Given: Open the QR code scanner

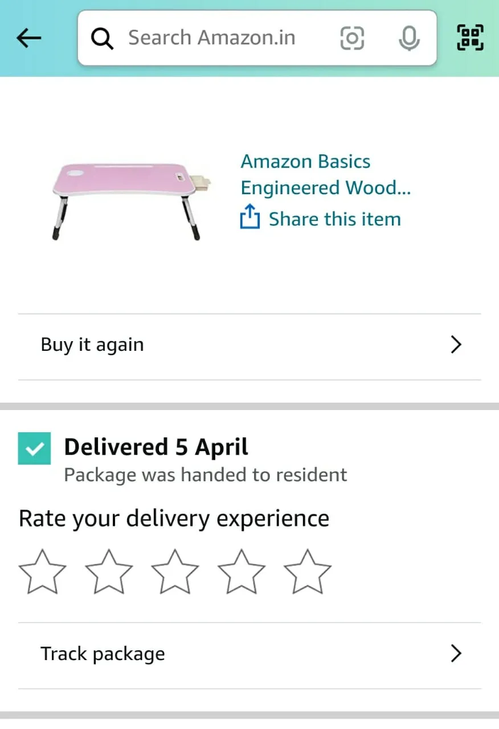Looking at the screenshot, I should point(471,38).
